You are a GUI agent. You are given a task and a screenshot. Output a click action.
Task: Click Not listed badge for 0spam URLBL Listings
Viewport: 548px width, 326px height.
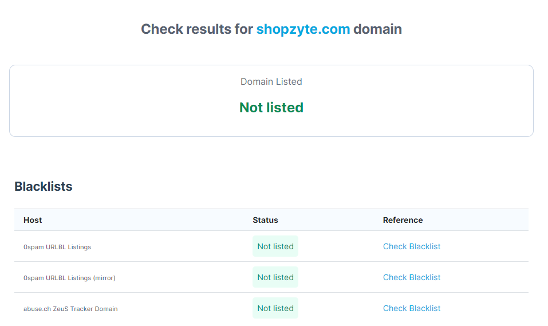pyautogui.click(x=275, y=246)
